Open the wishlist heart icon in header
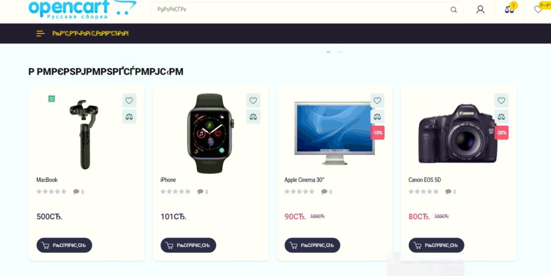This screenshot has height=276, width=551. [x=538, y=9]
